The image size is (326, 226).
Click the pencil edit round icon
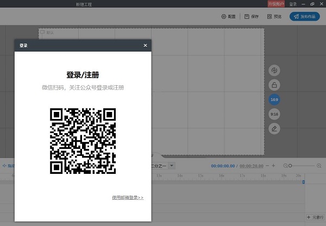[x=274, y=129]
